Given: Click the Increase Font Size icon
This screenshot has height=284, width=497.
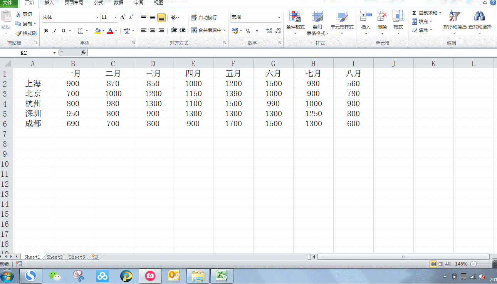Looking at the screenshot, I should point(123,17).
